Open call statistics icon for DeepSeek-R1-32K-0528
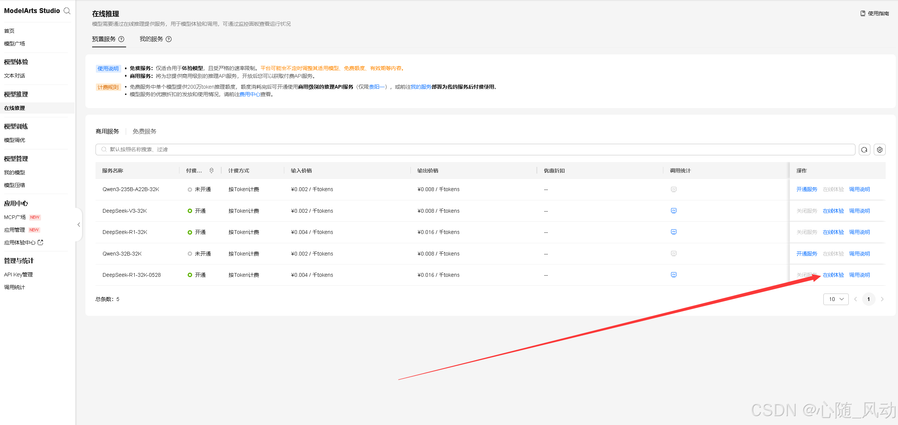 click(673, 275)
